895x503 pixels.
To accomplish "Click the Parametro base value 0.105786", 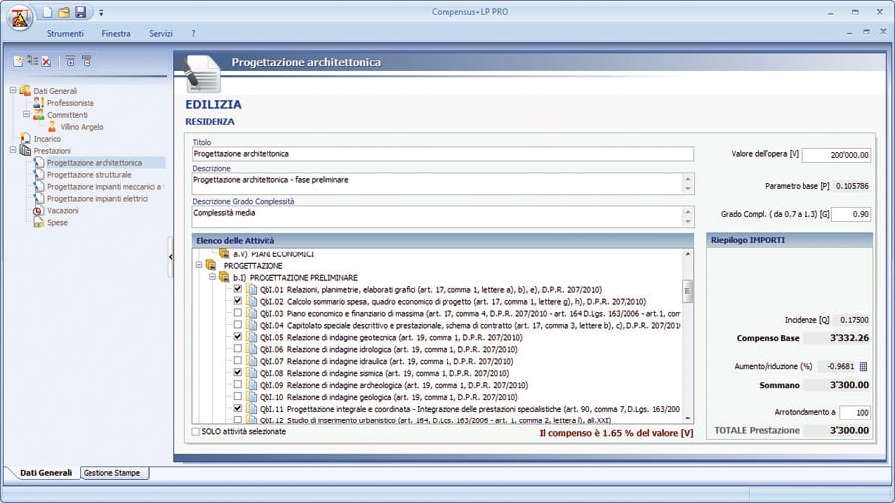I will [851, 186].
